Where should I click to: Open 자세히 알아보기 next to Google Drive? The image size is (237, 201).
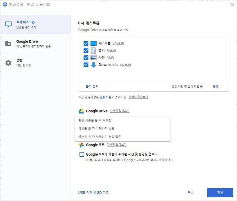(120, 111)
